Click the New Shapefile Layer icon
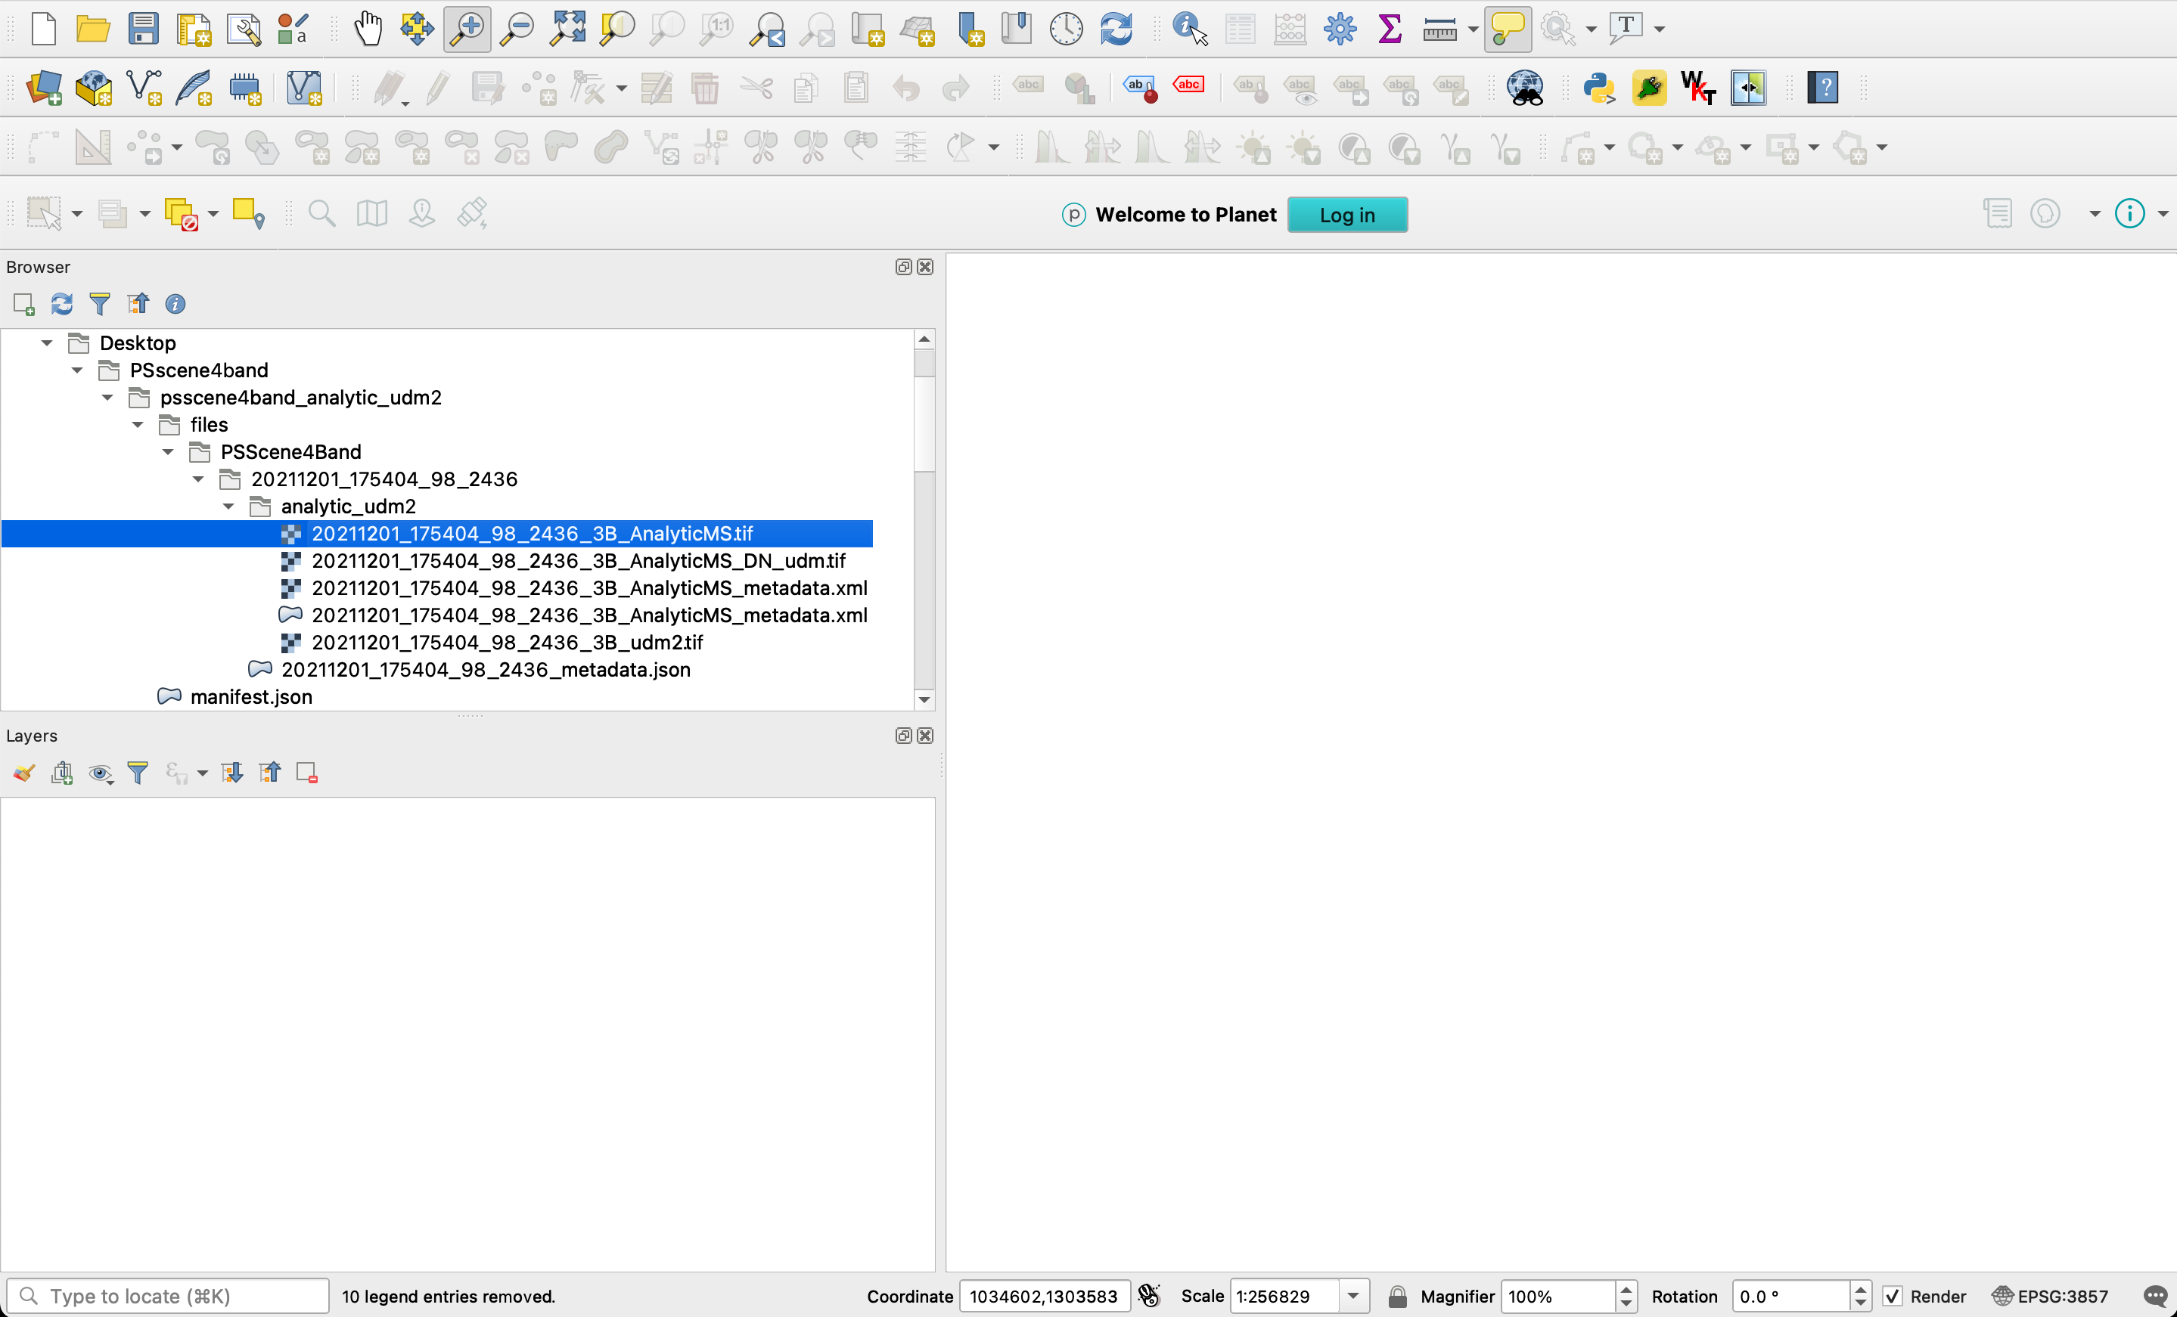2177x1317 pixels. point(144,88)
